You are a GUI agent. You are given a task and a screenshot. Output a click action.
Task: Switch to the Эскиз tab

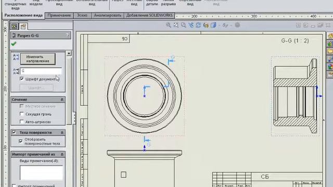click(x=82, y=15)
